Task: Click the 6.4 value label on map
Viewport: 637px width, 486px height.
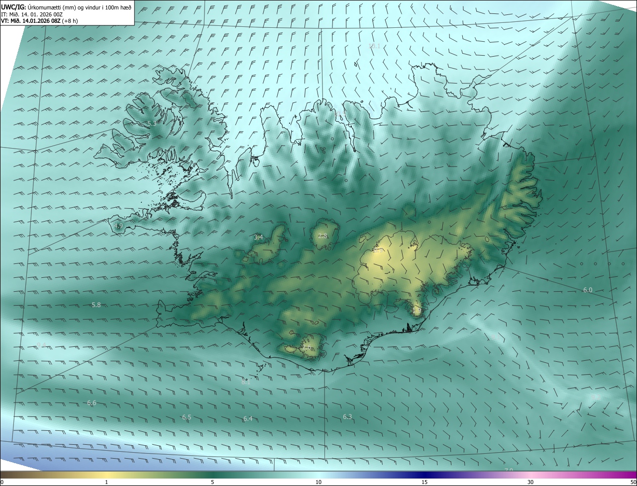Action: point(248,418)
